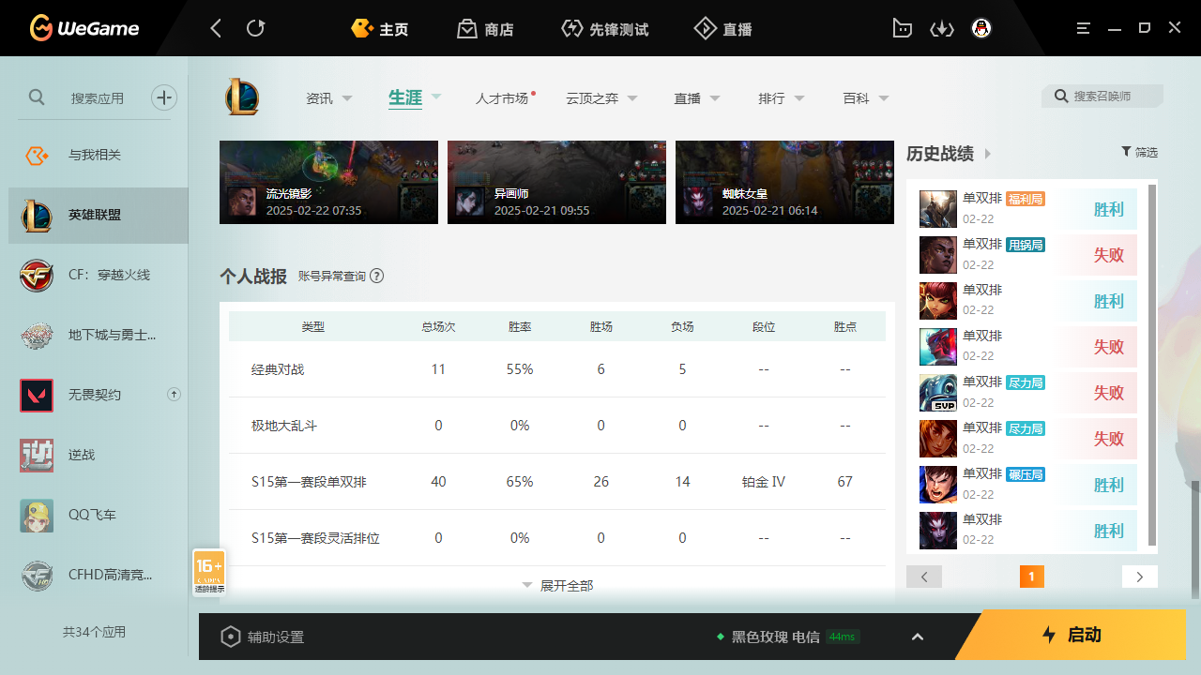Screen dimensions: 1201x675
Task: Select 地下城与勇士 in sidebar
Action: click(99, 335)
